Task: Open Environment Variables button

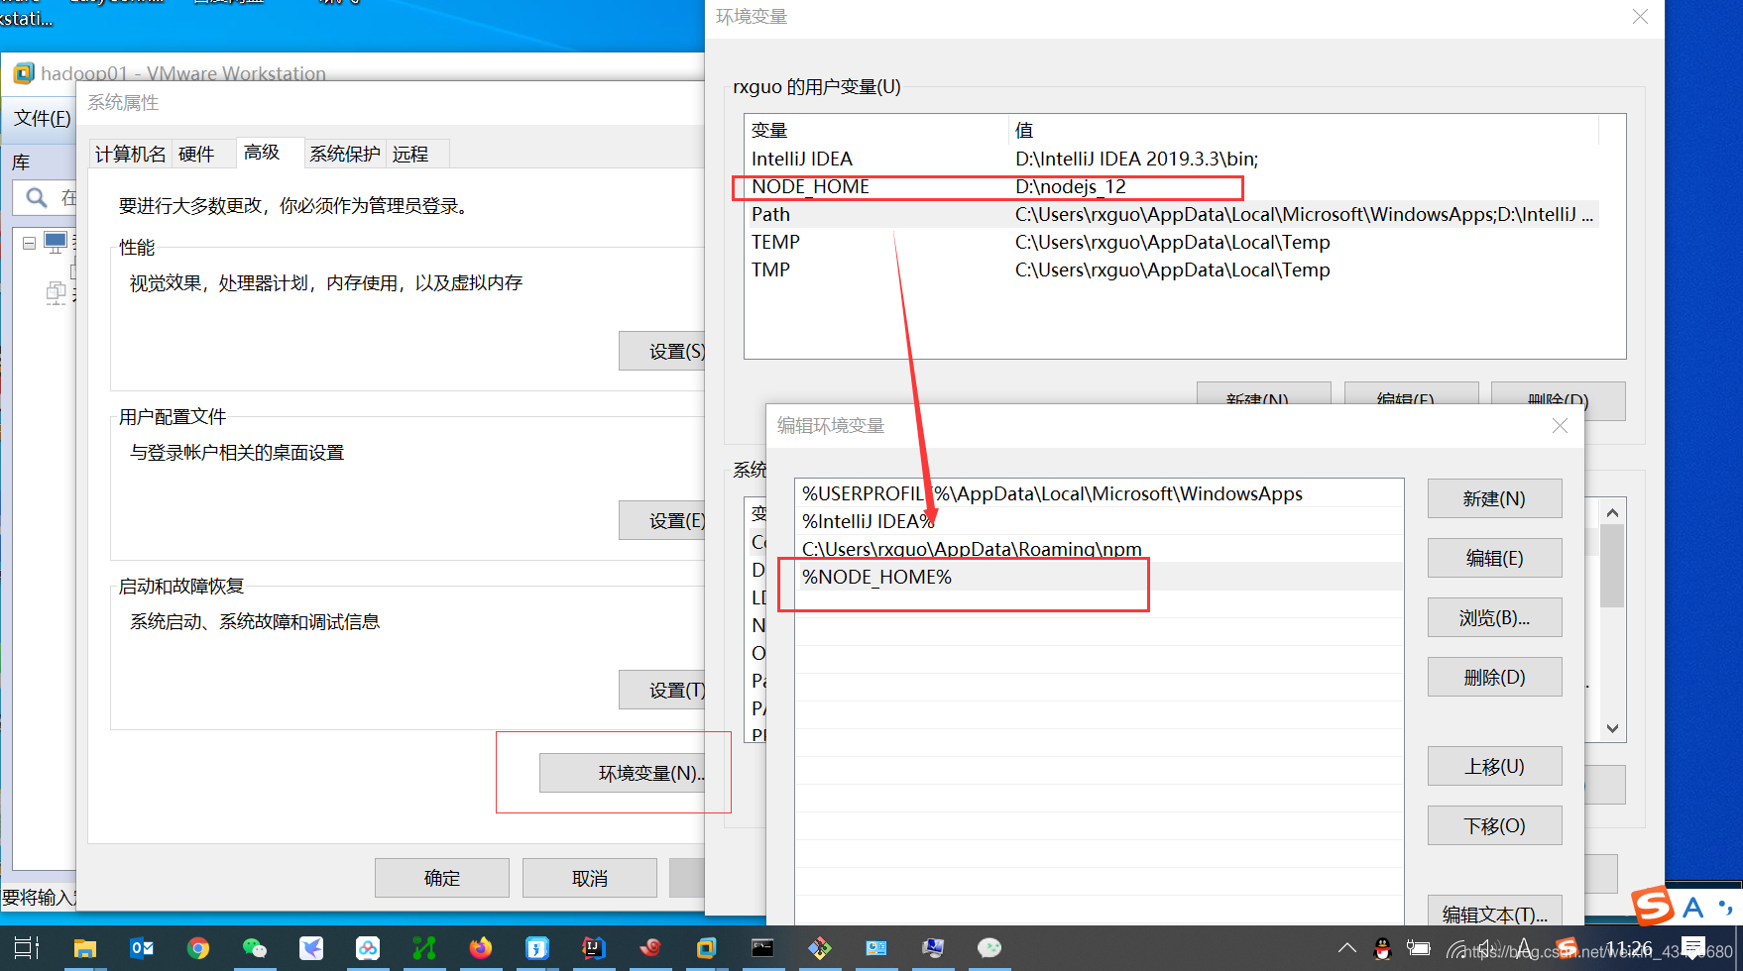Action: (x=623, y=773)
